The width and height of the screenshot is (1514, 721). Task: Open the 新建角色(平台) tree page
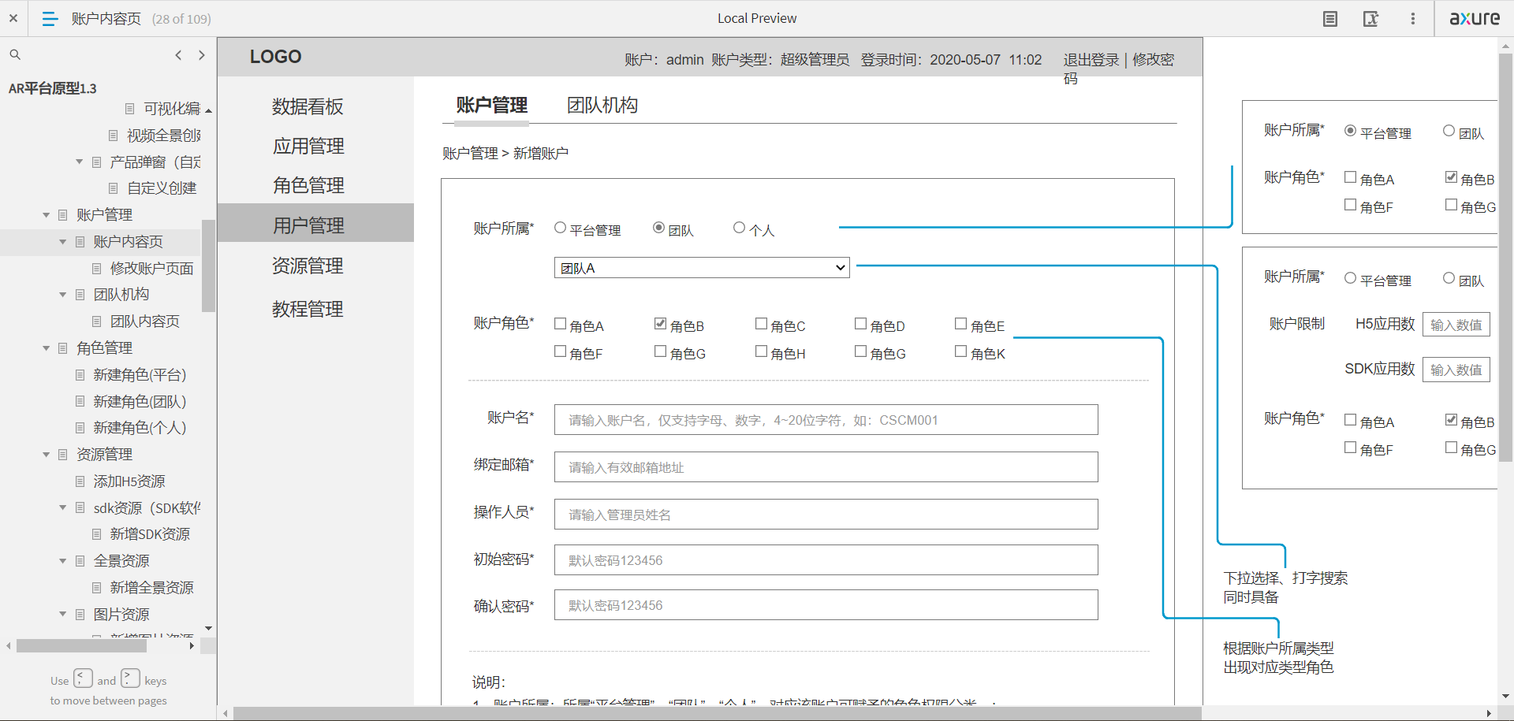(x=140, y=374)
